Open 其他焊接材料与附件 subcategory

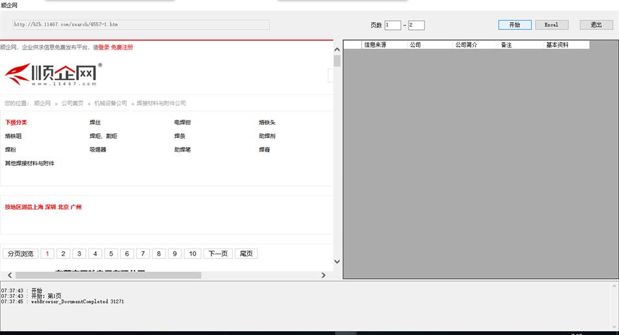pyautogui.click(x=30, y=163)
